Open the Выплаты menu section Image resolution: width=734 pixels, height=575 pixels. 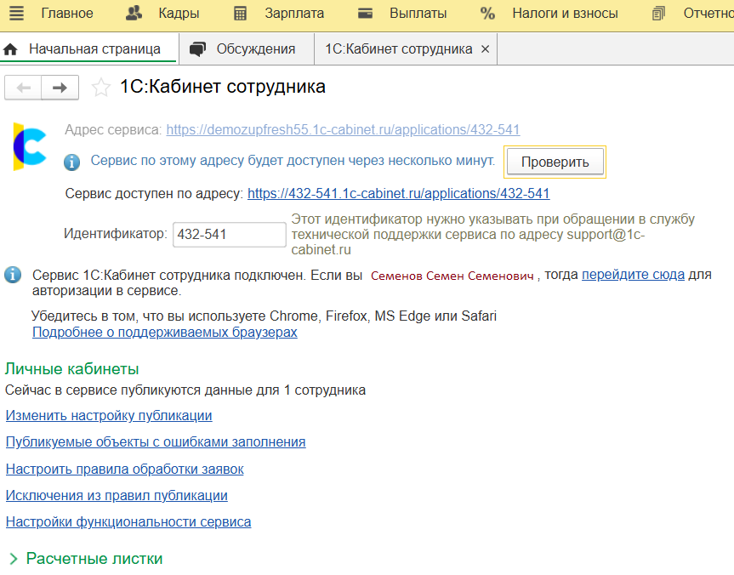[418, 13]
